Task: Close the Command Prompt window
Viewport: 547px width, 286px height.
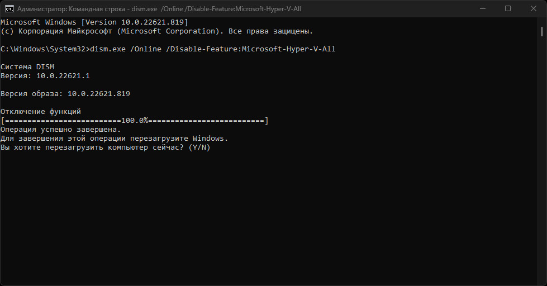Action: click(x=534, y=9)
